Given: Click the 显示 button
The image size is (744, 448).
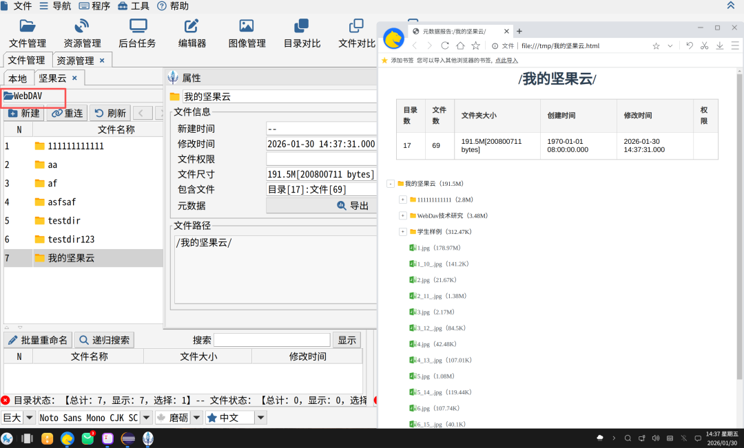Looking at the screenshot, I should pos(347,340).
